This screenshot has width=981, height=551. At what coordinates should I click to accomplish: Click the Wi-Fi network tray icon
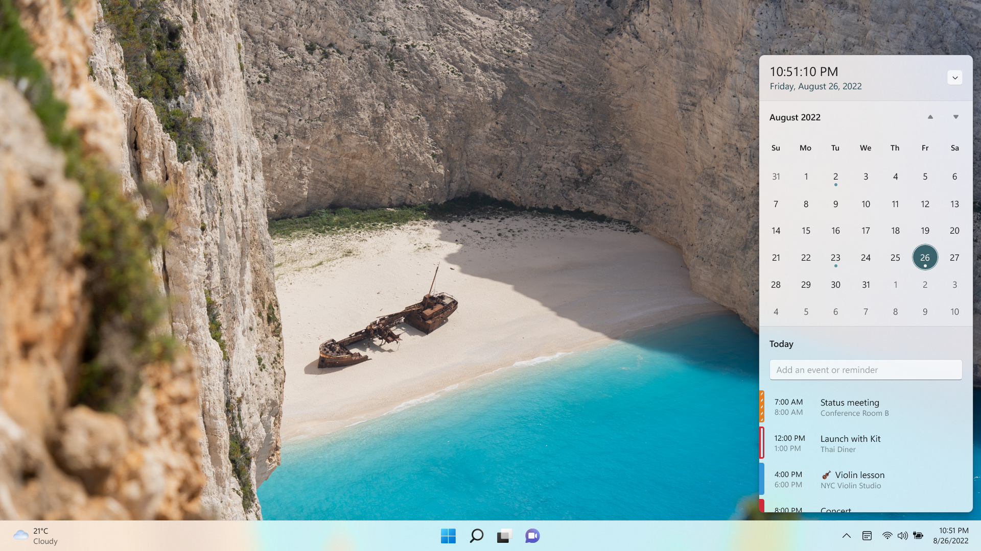click(x=887, y=536)
